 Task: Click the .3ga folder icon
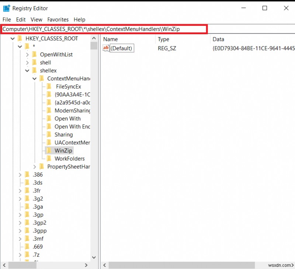[27, 207]
